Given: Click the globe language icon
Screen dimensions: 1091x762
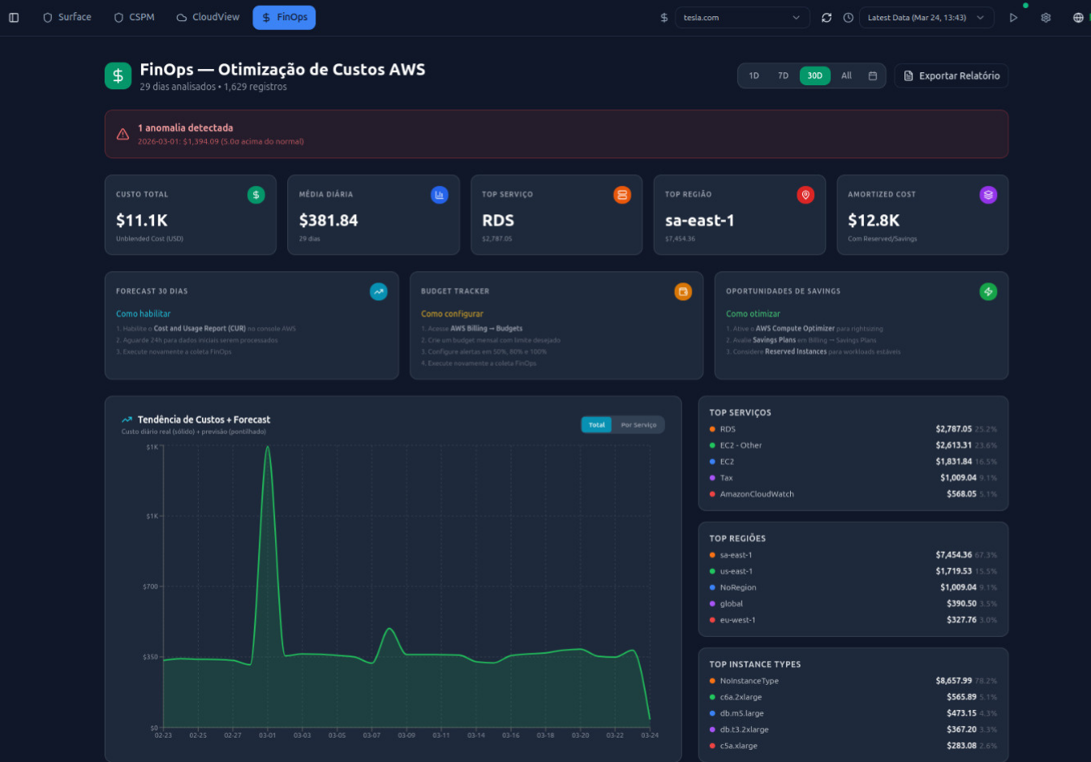Looking at the screenshot, I should (x=1078, y=17).
